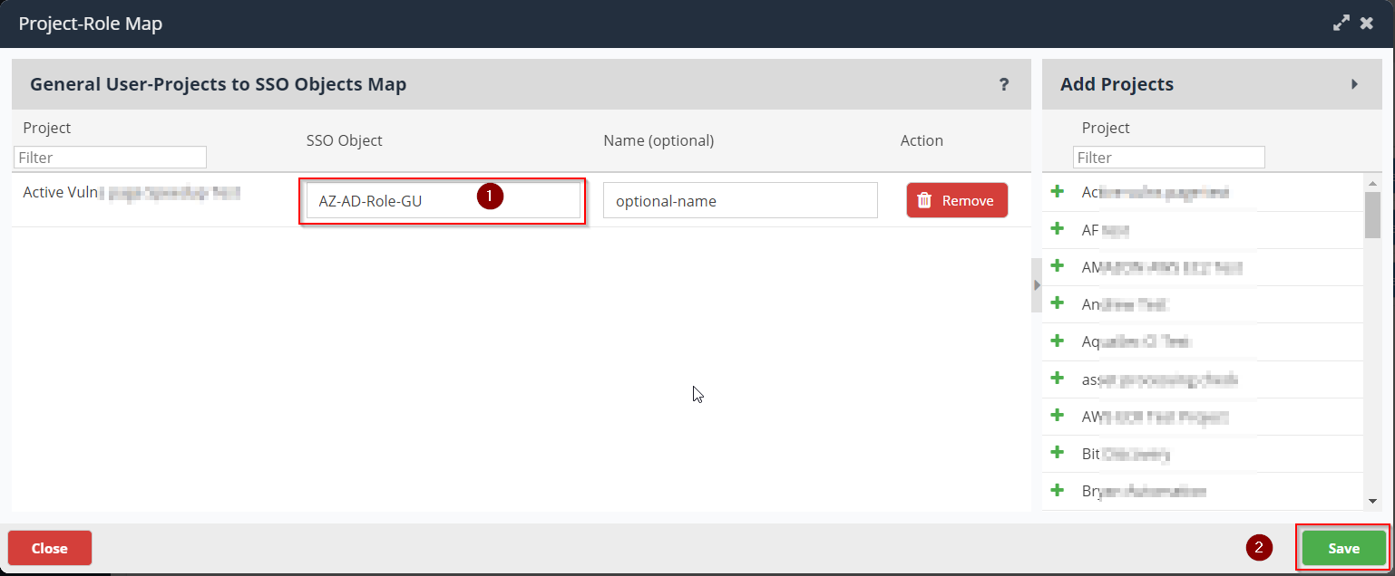The height and width of the screenshot is (576, 1395).
Task: Click the red Close button
Action: 50,548
